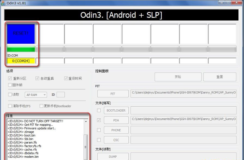This screenshot has height=160, width=244.
Task: Select the 'modem.bin' log line
Action: tap(23, 157)
